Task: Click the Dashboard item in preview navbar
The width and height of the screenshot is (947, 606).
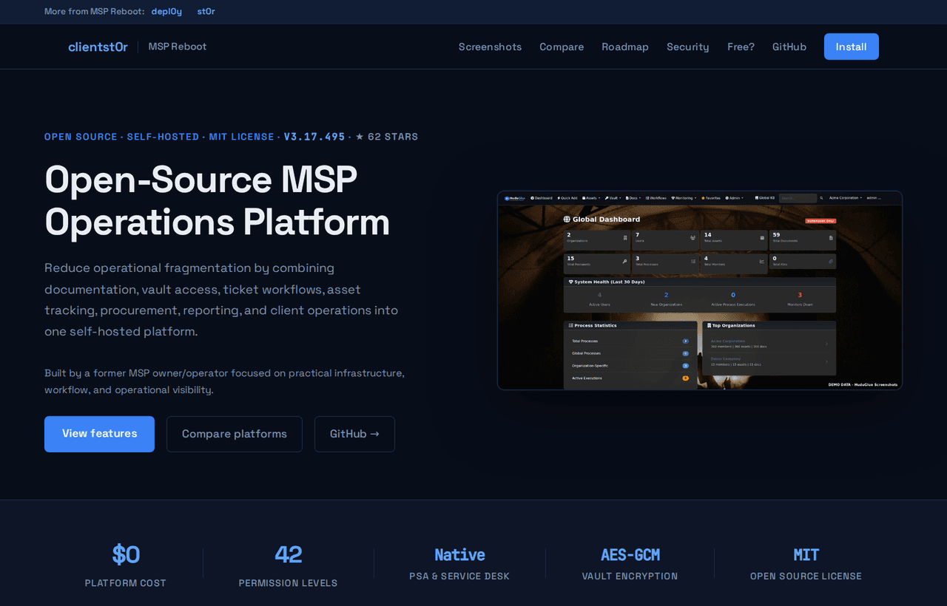Action: [542, 198]
